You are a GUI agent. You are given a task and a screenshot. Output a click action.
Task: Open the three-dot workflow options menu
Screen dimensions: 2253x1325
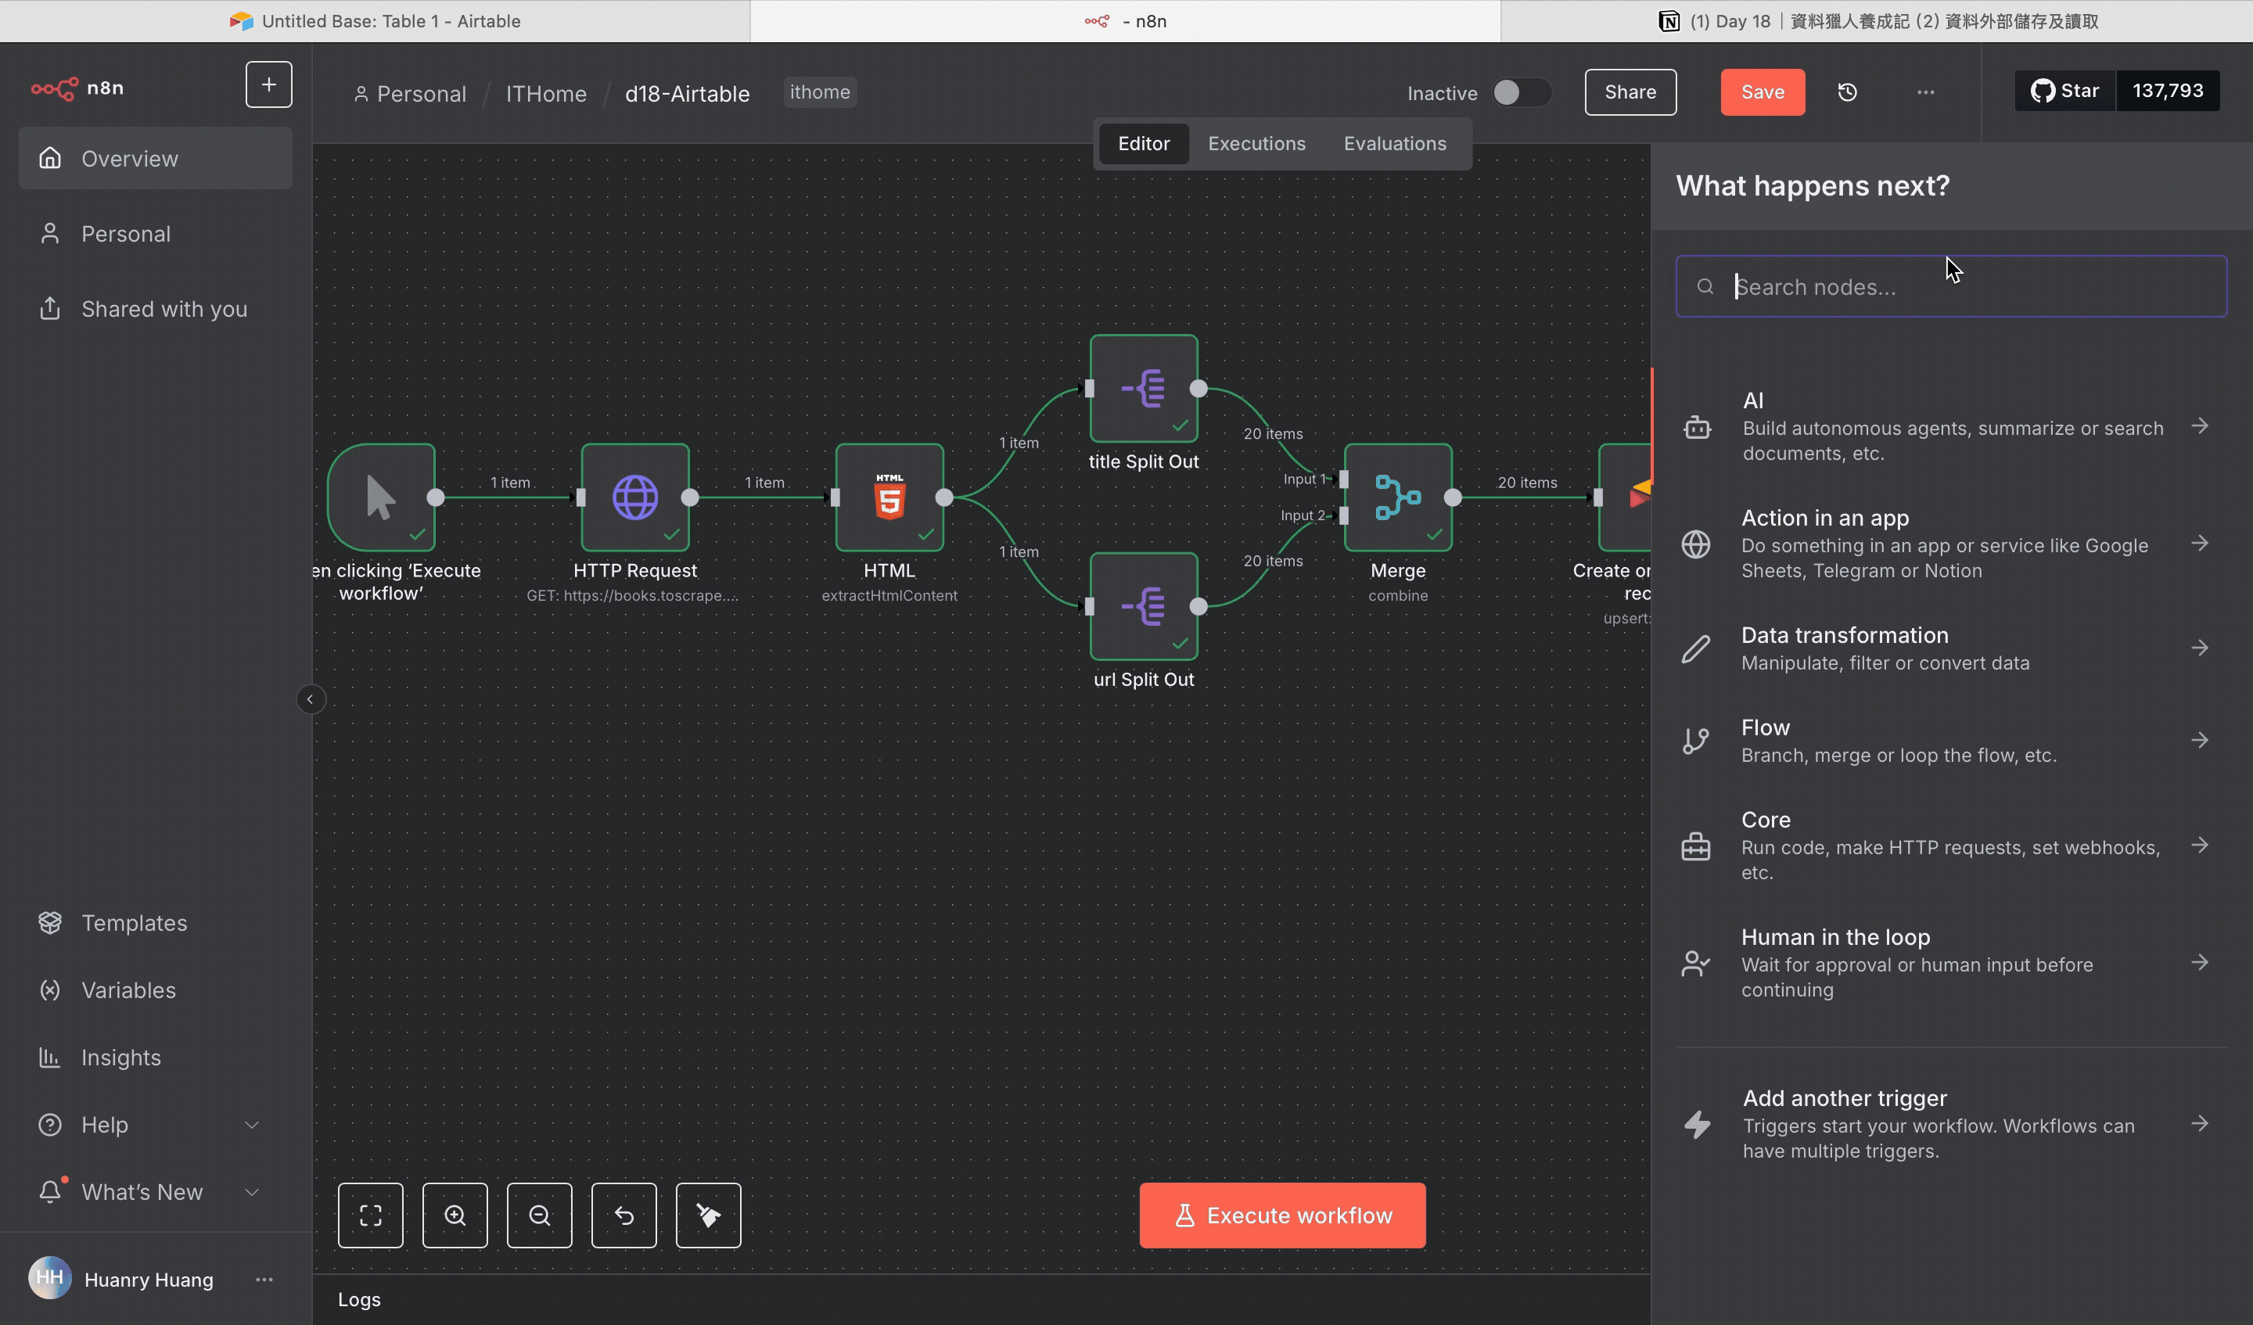pos(1926,92)
